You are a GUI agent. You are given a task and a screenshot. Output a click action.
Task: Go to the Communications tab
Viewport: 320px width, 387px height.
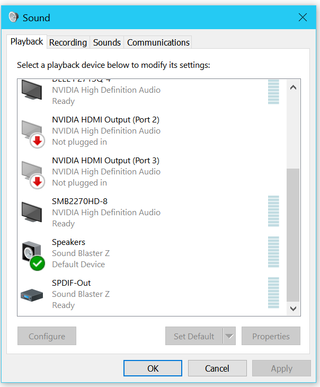click(x=158, y=42)
